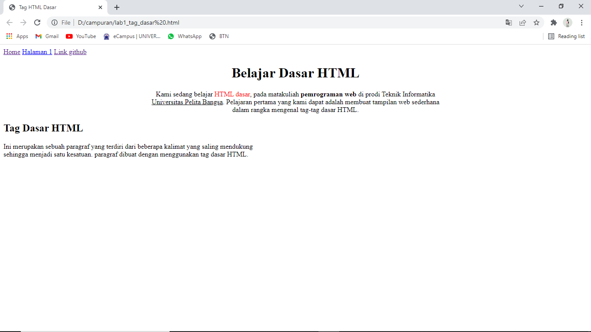The height and width of the screenshot is (332, 591).
Task: Minimize the Chrome window
Action: pos(541,6)
